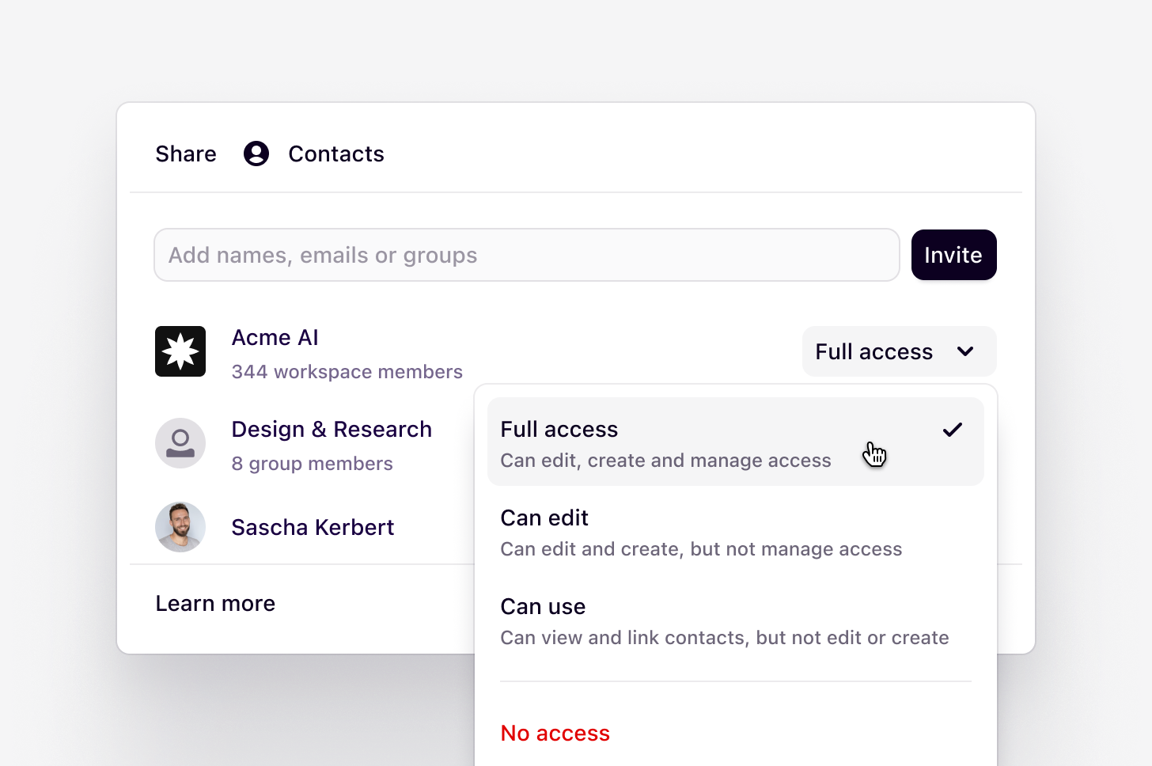The image size is (1152, 766).
Task: Click the Design & Research group avatar
Action: (180, 443)
